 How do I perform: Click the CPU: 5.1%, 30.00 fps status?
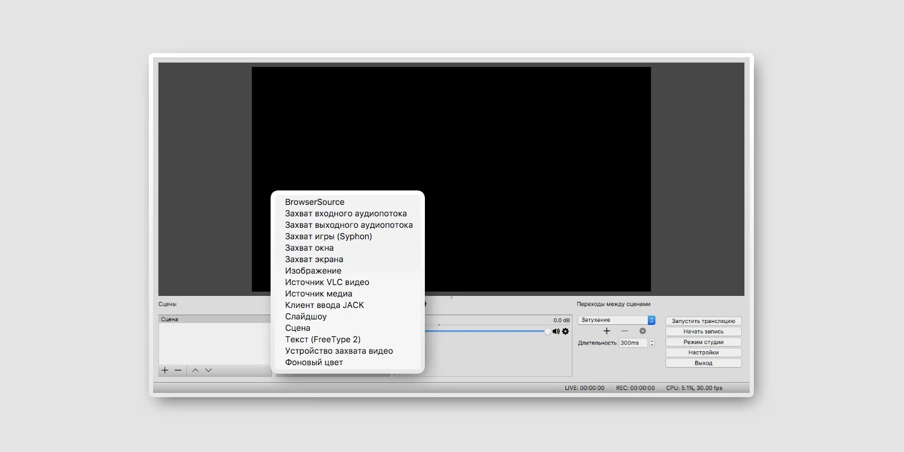pyautogui.click(x=694, y=388)
